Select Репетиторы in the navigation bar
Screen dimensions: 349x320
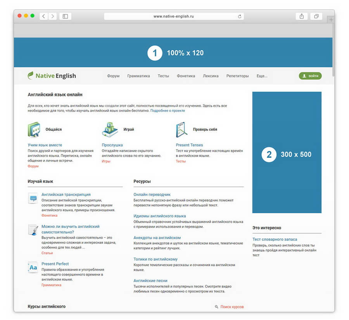237,76
